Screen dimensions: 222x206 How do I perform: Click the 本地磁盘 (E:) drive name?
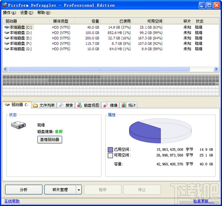[x=21, y=38]
